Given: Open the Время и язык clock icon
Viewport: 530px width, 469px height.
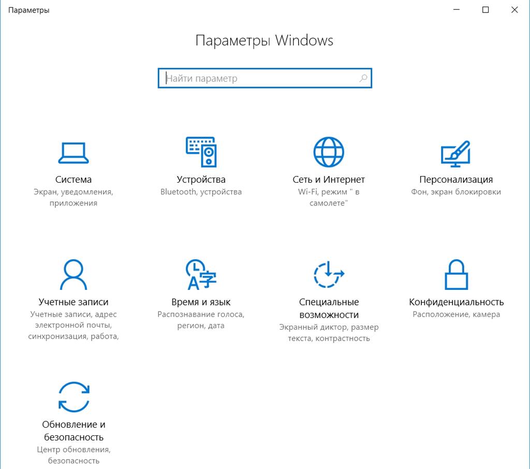Looking at the screenshot, I should 201,274.
